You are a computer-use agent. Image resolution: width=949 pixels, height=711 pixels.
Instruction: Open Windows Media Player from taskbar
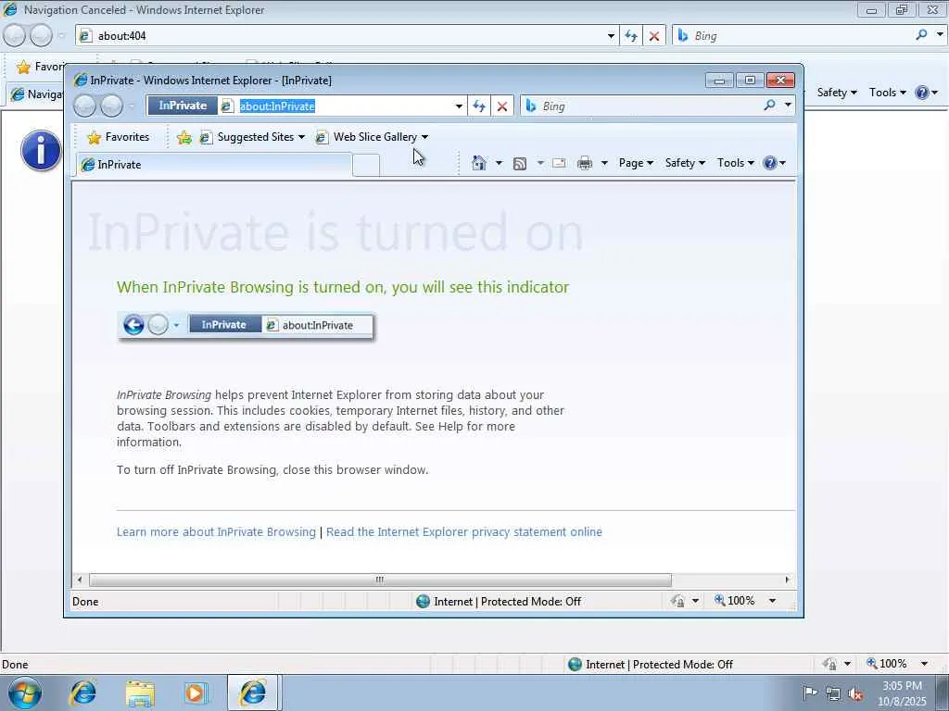click(195, 693)
